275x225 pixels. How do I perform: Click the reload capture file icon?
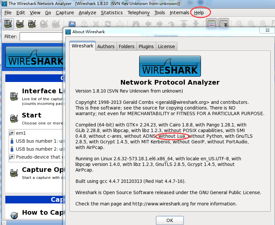pyautogui.click(x=108, y=24)
